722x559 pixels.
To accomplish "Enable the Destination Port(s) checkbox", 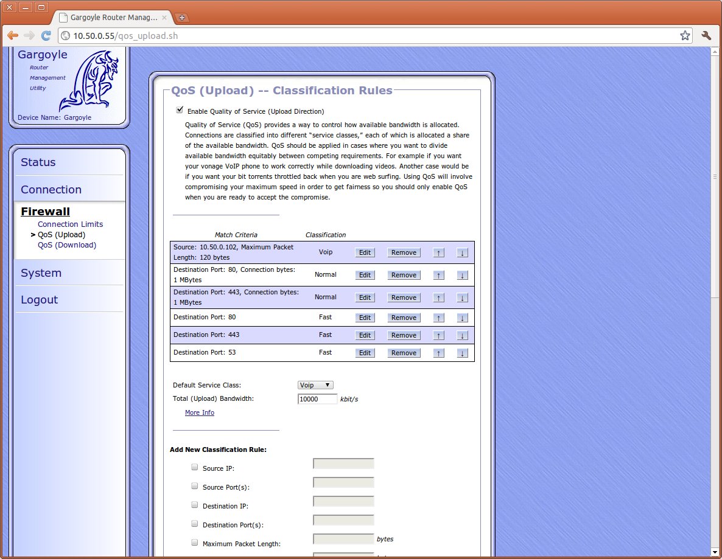I will 194,524.
